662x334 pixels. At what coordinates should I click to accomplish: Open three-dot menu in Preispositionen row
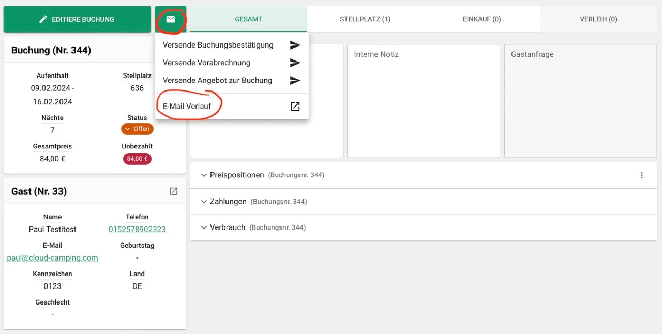click(x=642, y=175)
